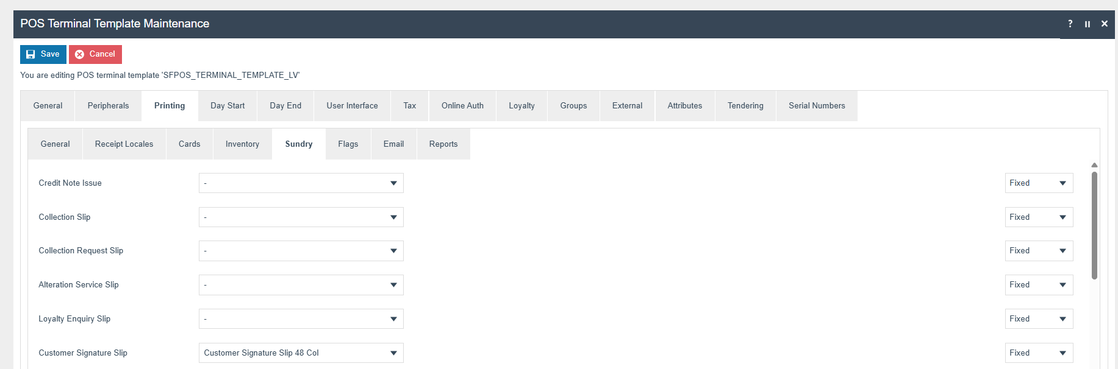Cancel editing the terminal template
The height and width of the screenshot is (369, 1118).
coord(95,54)
